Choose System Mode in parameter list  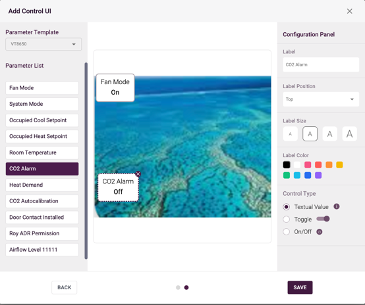click(42, 104)
